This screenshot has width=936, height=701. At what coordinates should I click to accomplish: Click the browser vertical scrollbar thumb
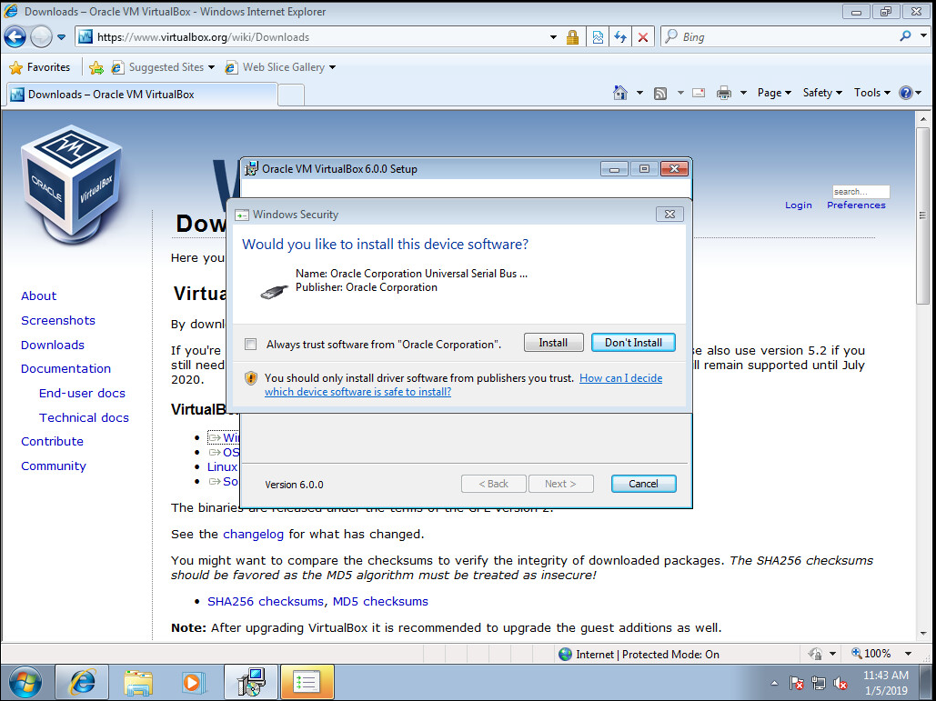[x=923, y=215]
